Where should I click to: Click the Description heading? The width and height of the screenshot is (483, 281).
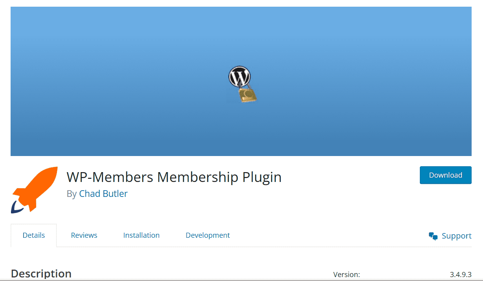pos(41,274)
